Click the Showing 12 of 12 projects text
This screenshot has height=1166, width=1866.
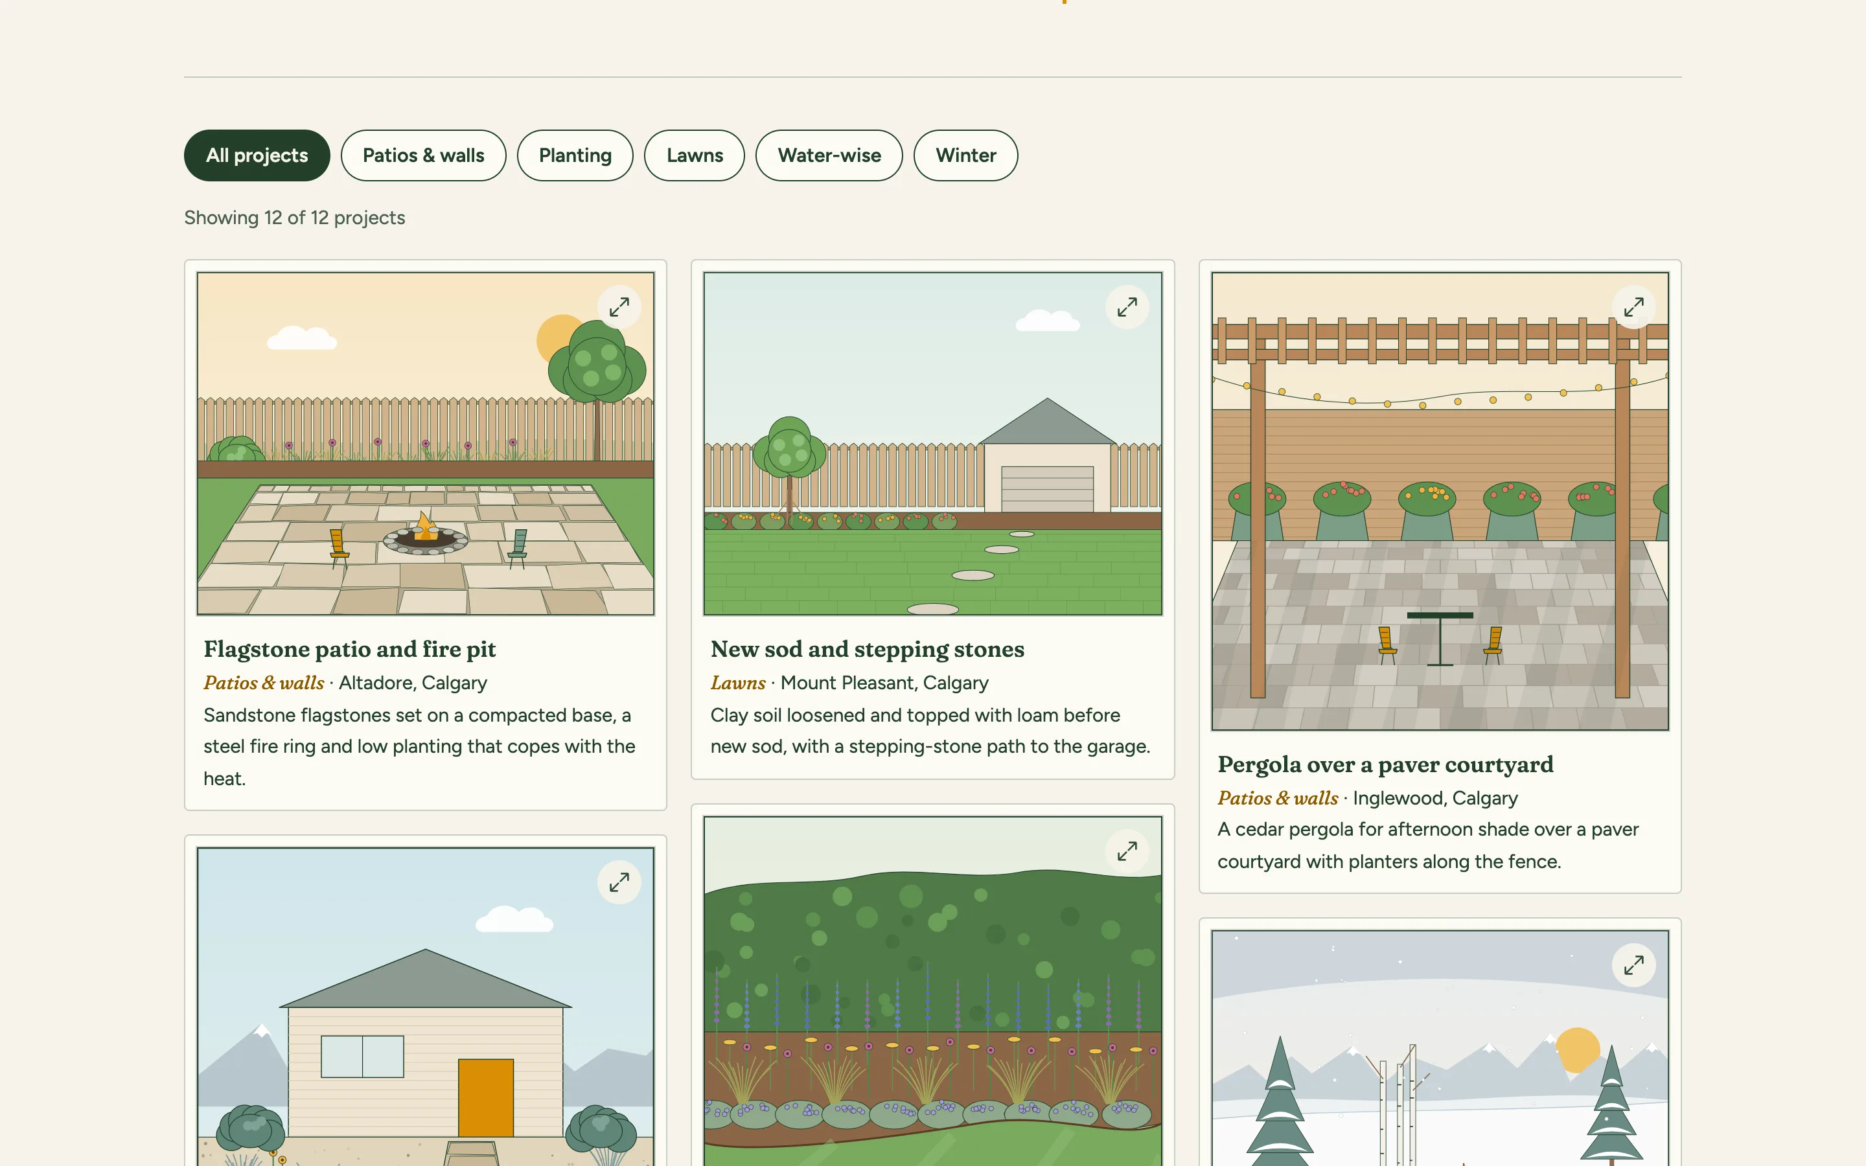295,218
